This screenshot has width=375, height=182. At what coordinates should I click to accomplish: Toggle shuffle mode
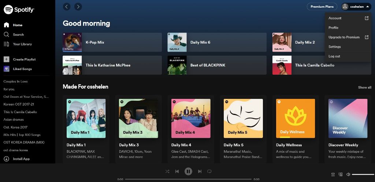167,171
